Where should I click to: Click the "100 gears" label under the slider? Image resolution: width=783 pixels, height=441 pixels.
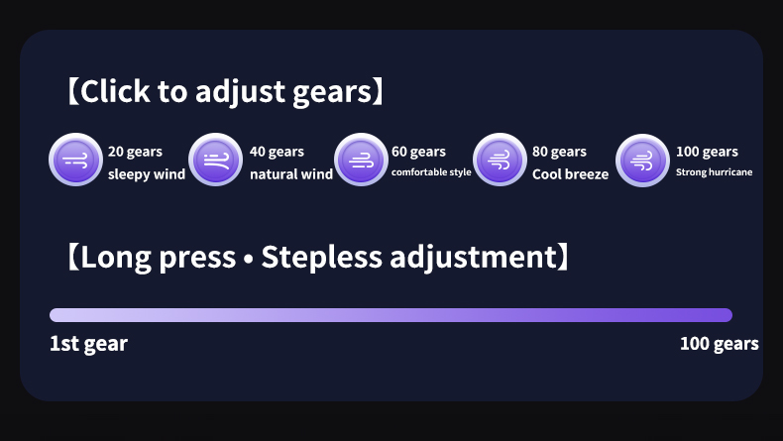[719, 344]
